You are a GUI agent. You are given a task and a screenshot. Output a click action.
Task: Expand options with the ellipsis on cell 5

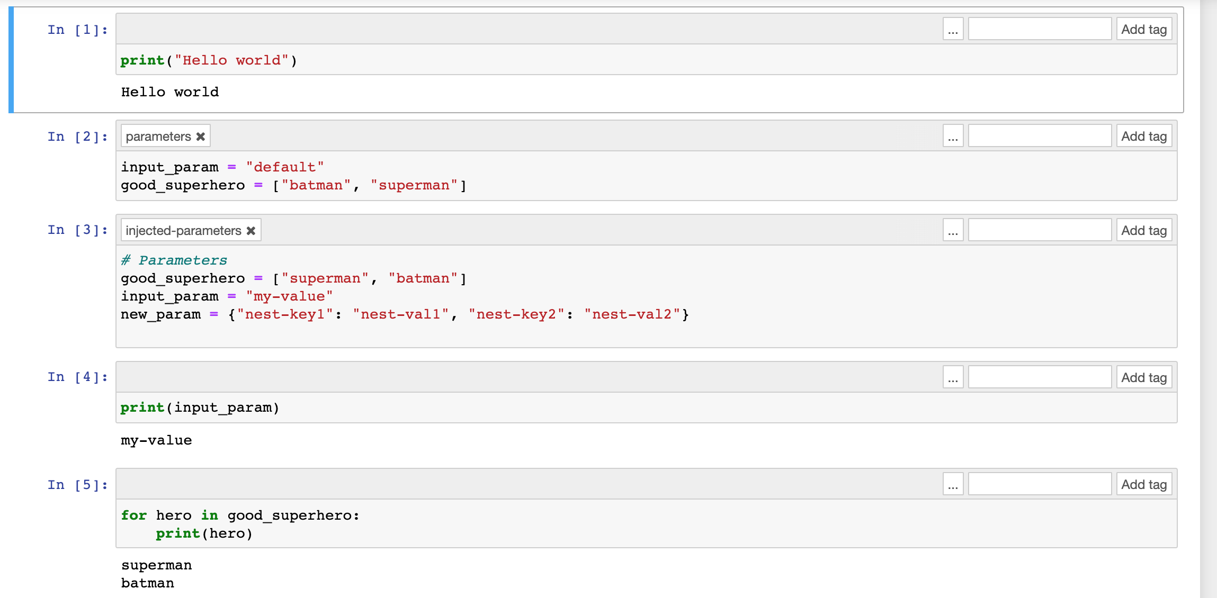pos(952,484)
